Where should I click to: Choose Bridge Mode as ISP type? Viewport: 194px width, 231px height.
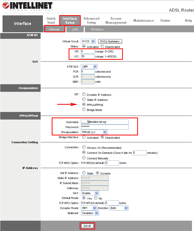coord(84,109)
